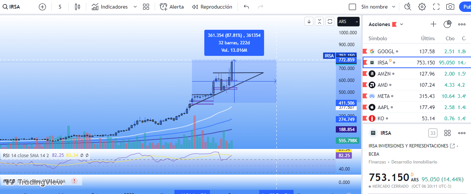Image resolution: width=471 pixels, height=194 pixels.
Task: Click the 188.854 moving average label
Action: coord(346,130)
